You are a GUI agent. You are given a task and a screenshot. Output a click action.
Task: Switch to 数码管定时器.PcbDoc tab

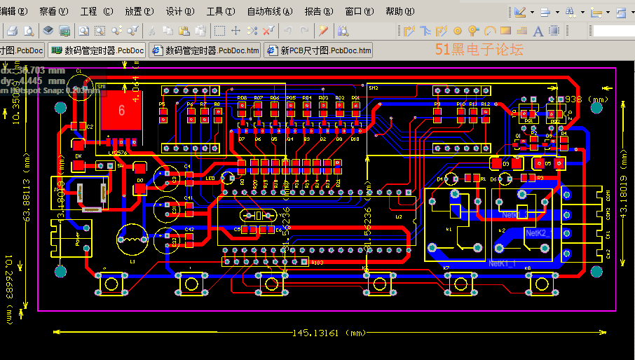tap(97, 50)
